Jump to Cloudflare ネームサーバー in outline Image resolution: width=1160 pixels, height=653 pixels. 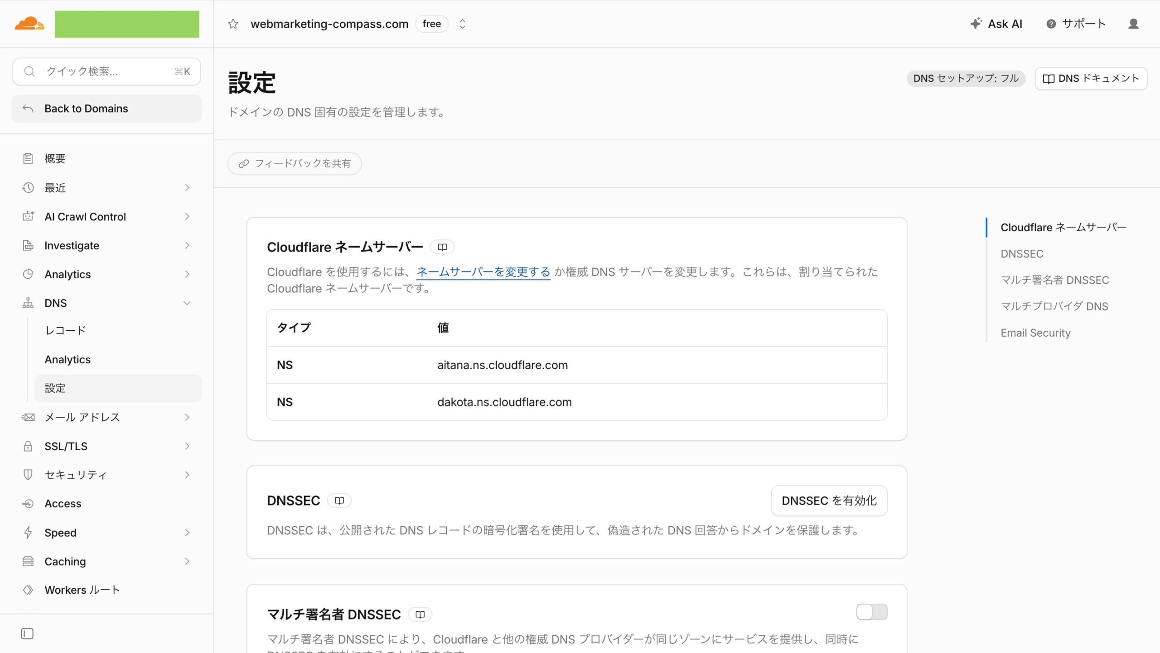point(1063,227)
